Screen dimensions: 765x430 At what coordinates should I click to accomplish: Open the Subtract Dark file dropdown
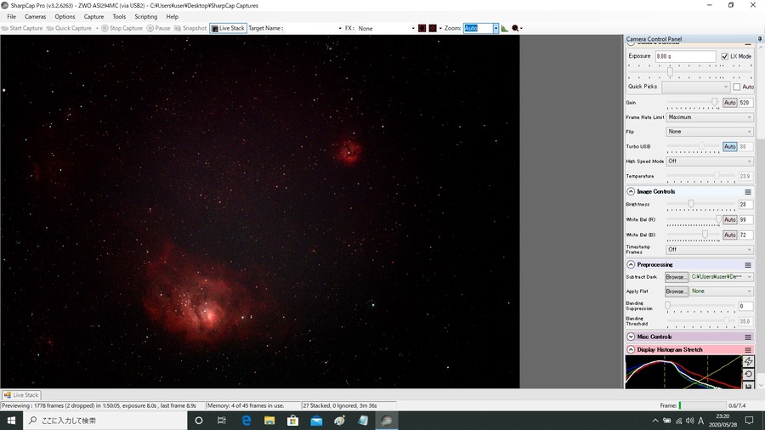[x=722, y=277]
